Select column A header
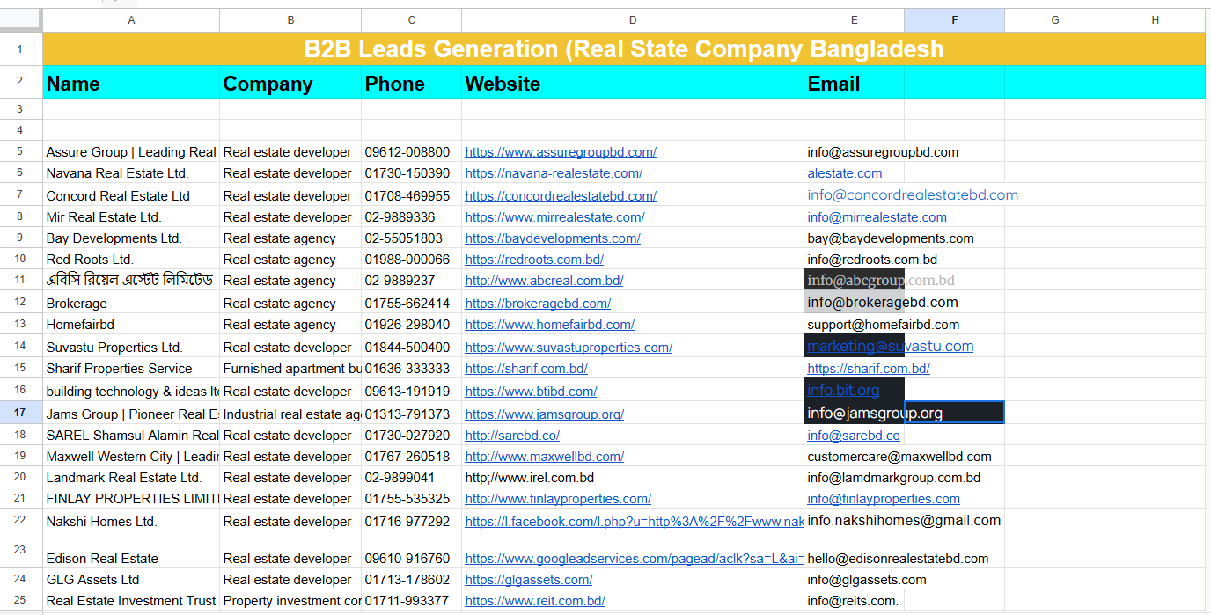This screenshot has width=1211, height=615. click(131, 20)
